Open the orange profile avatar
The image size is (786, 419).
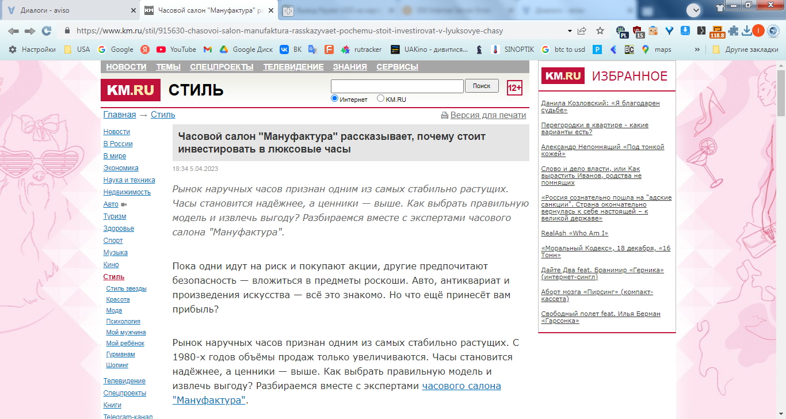[x=758, y=31]
